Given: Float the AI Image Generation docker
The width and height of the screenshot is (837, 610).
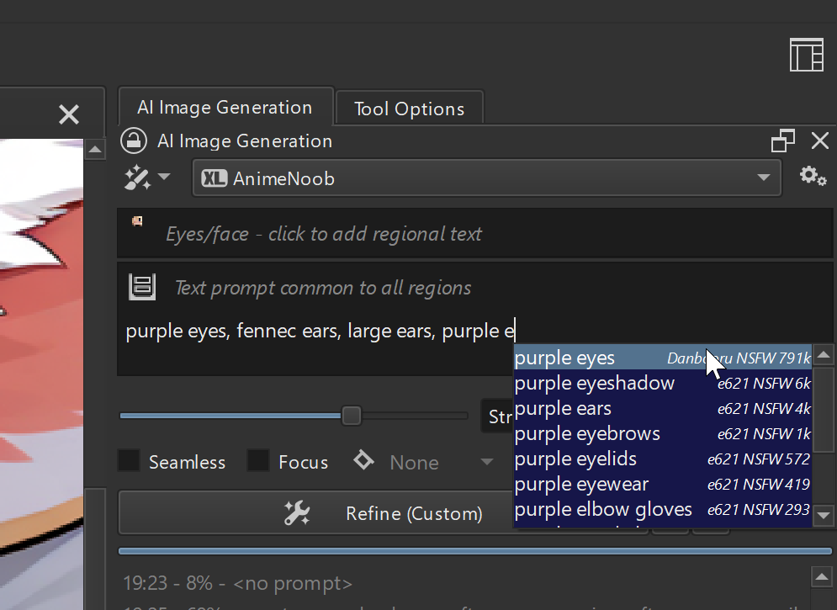Looking at the screenshot, I should (x=782, y=141).
